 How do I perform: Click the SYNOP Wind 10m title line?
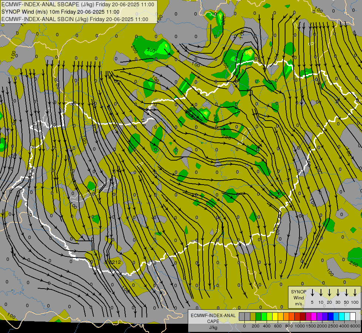[60, 12]
